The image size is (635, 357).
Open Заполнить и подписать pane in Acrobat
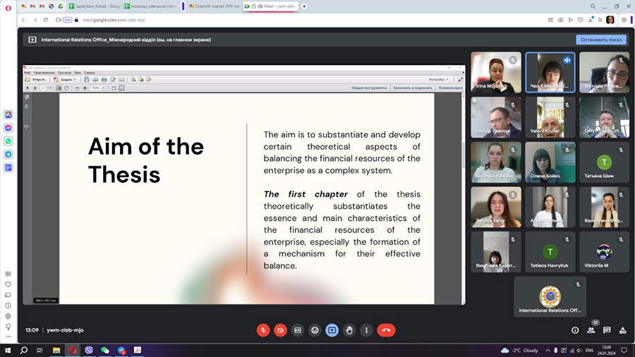point(413,87)
